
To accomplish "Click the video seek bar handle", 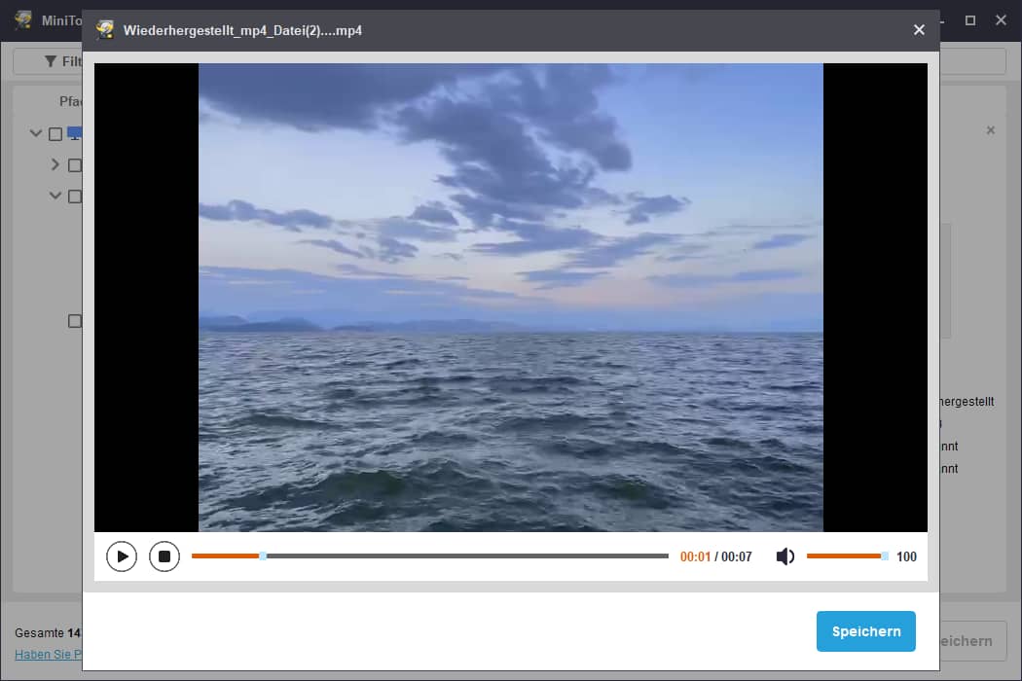I will tap(263, 556).
